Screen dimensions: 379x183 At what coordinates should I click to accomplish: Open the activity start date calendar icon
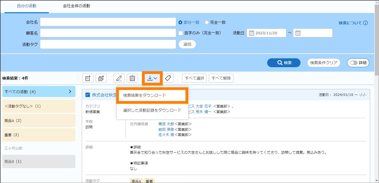point(252,33)
